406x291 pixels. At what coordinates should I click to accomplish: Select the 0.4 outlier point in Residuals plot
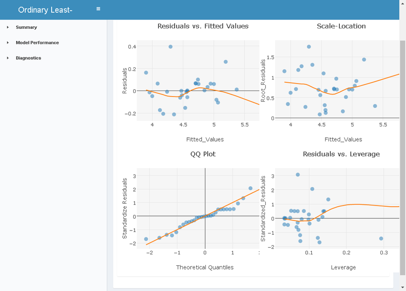pyautogui.click(x=171, y=47)
